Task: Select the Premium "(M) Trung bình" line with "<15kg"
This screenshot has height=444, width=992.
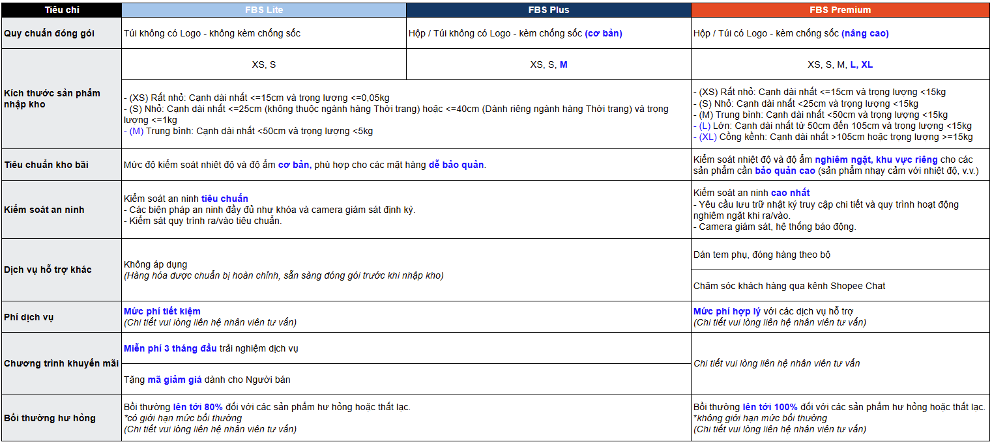Action: 821,115
